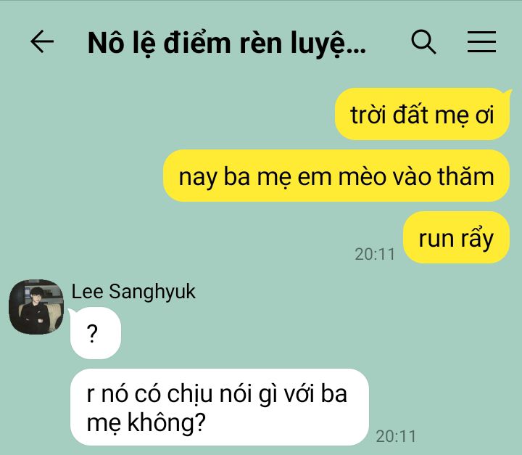Tap the white '?' message bubble
Viewport: 522px width, 455px height.
tap(96, 333)
